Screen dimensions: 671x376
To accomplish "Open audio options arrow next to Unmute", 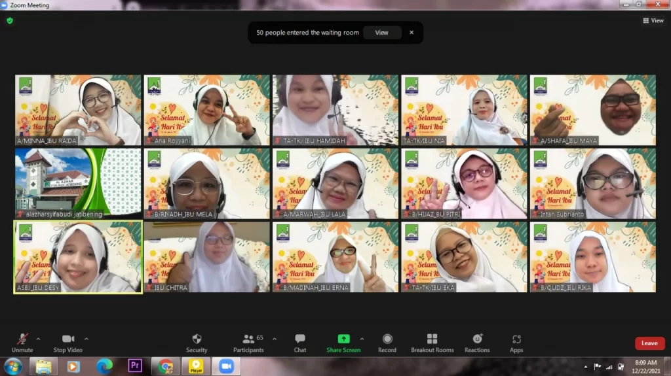I will tap(38, 339).
